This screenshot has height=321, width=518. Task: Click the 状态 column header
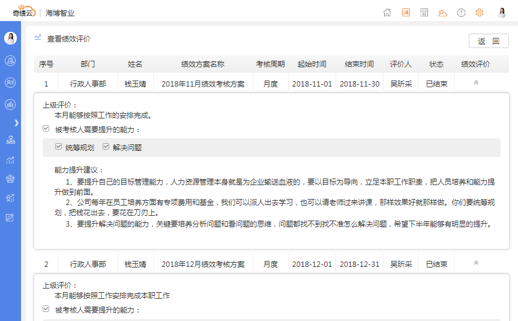pos(436,64)
